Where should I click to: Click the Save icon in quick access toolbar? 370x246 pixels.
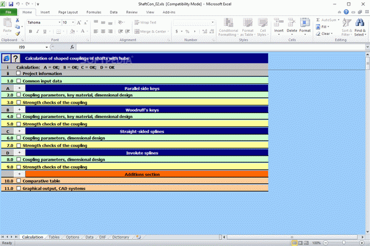point(11,4)
